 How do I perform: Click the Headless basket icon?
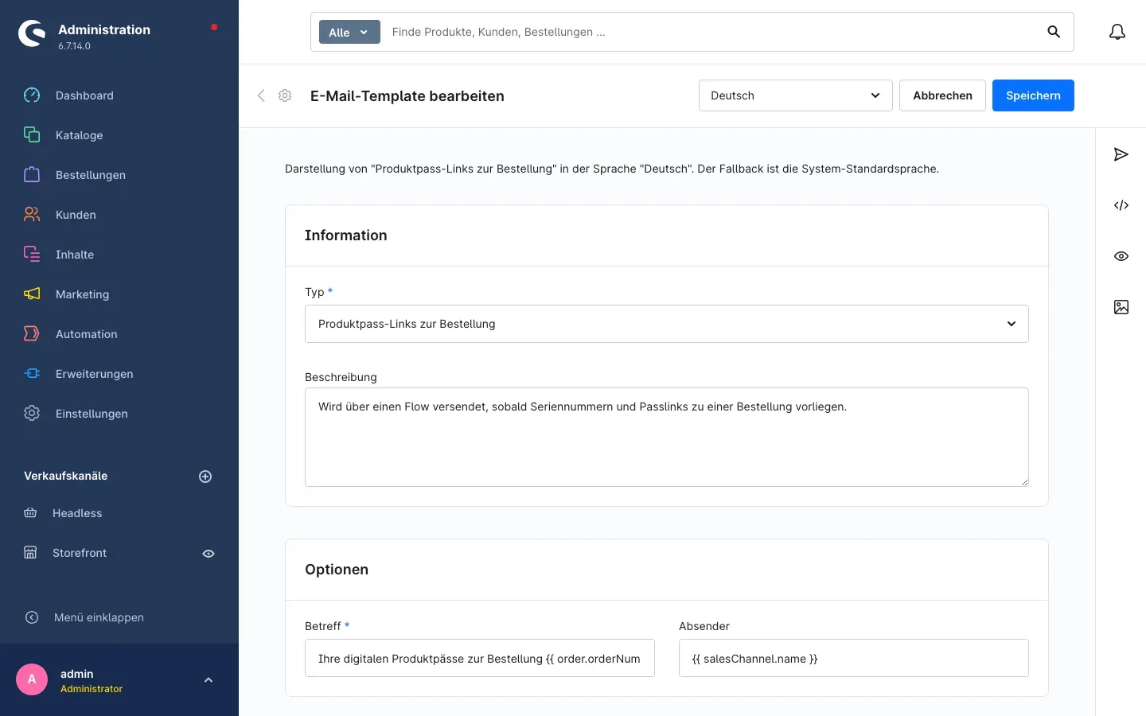click(30, 513)
